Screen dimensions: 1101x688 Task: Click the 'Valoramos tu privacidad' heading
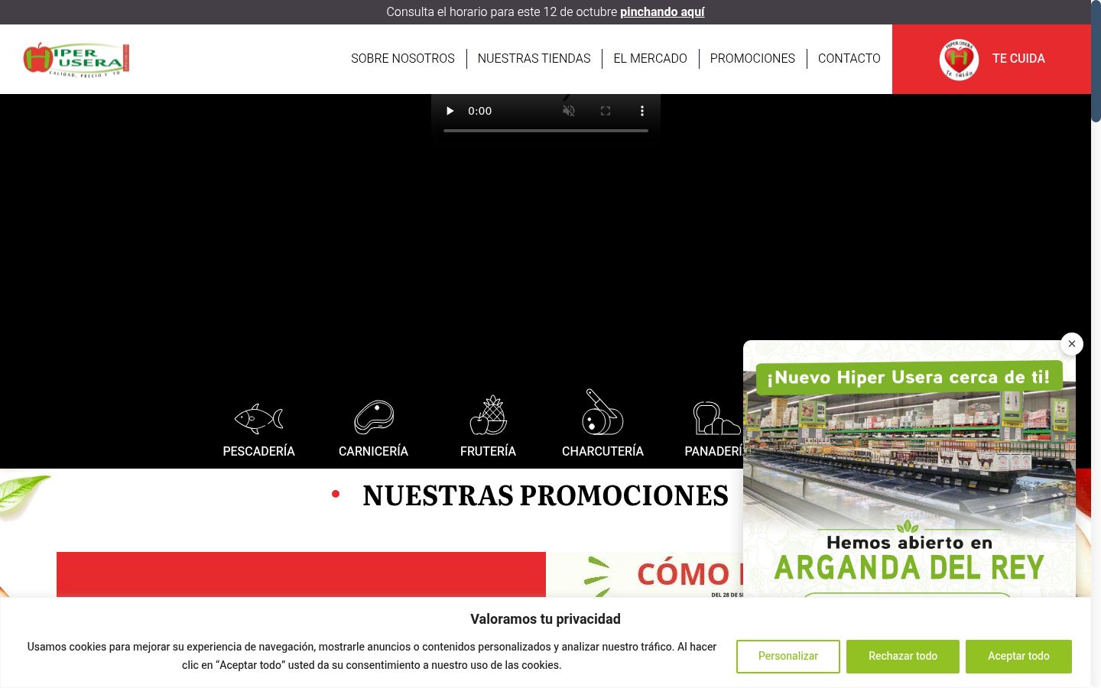[x=545, y=619]
